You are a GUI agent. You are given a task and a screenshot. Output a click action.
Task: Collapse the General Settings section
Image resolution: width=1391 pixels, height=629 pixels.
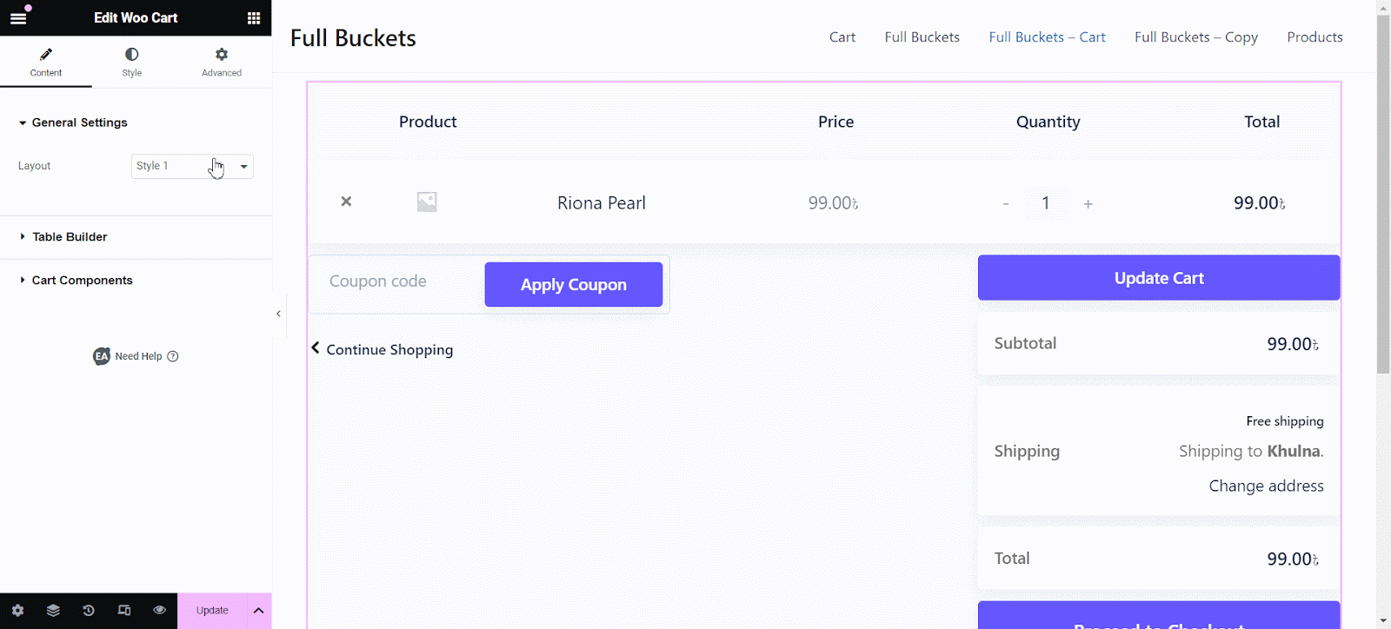(78, 122)
